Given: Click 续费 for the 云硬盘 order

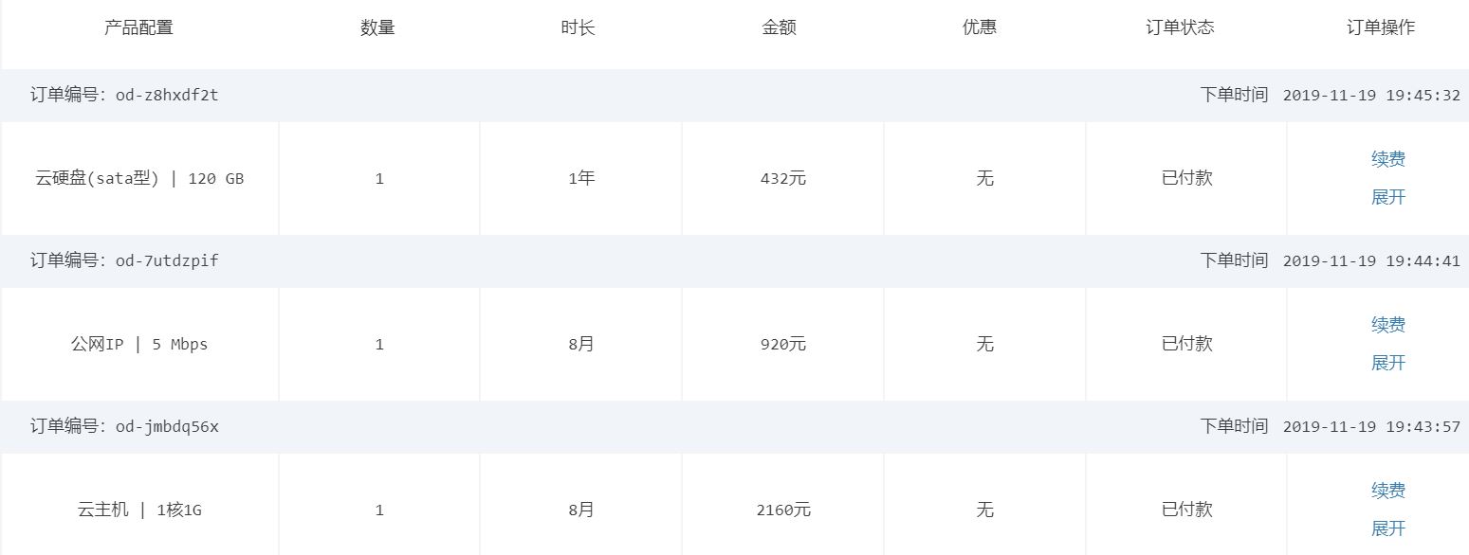Looking at the screenshot, I should 1387,159.
